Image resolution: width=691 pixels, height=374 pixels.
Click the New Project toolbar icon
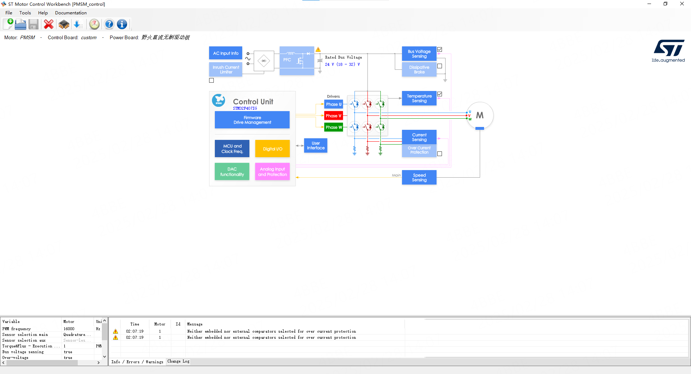pos(8,24)
